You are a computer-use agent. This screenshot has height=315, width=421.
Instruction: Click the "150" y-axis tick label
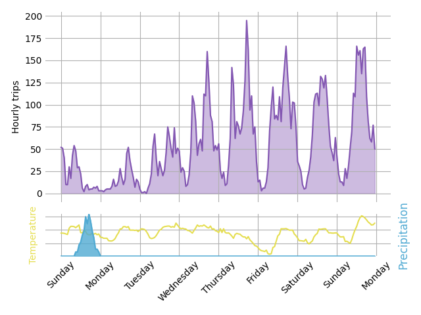[34, 60]
